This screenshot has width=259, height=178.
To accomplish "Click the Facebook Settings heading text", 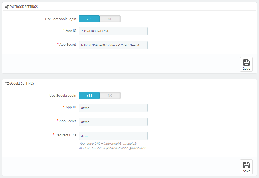I will click(23, 7).
